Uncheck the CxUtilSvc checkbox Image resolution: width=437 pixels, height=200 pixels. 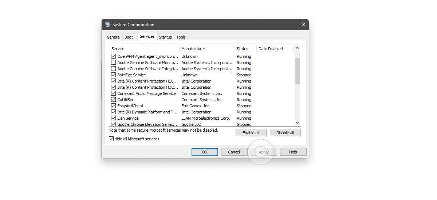pyautogui.click(x=114, y=100)
